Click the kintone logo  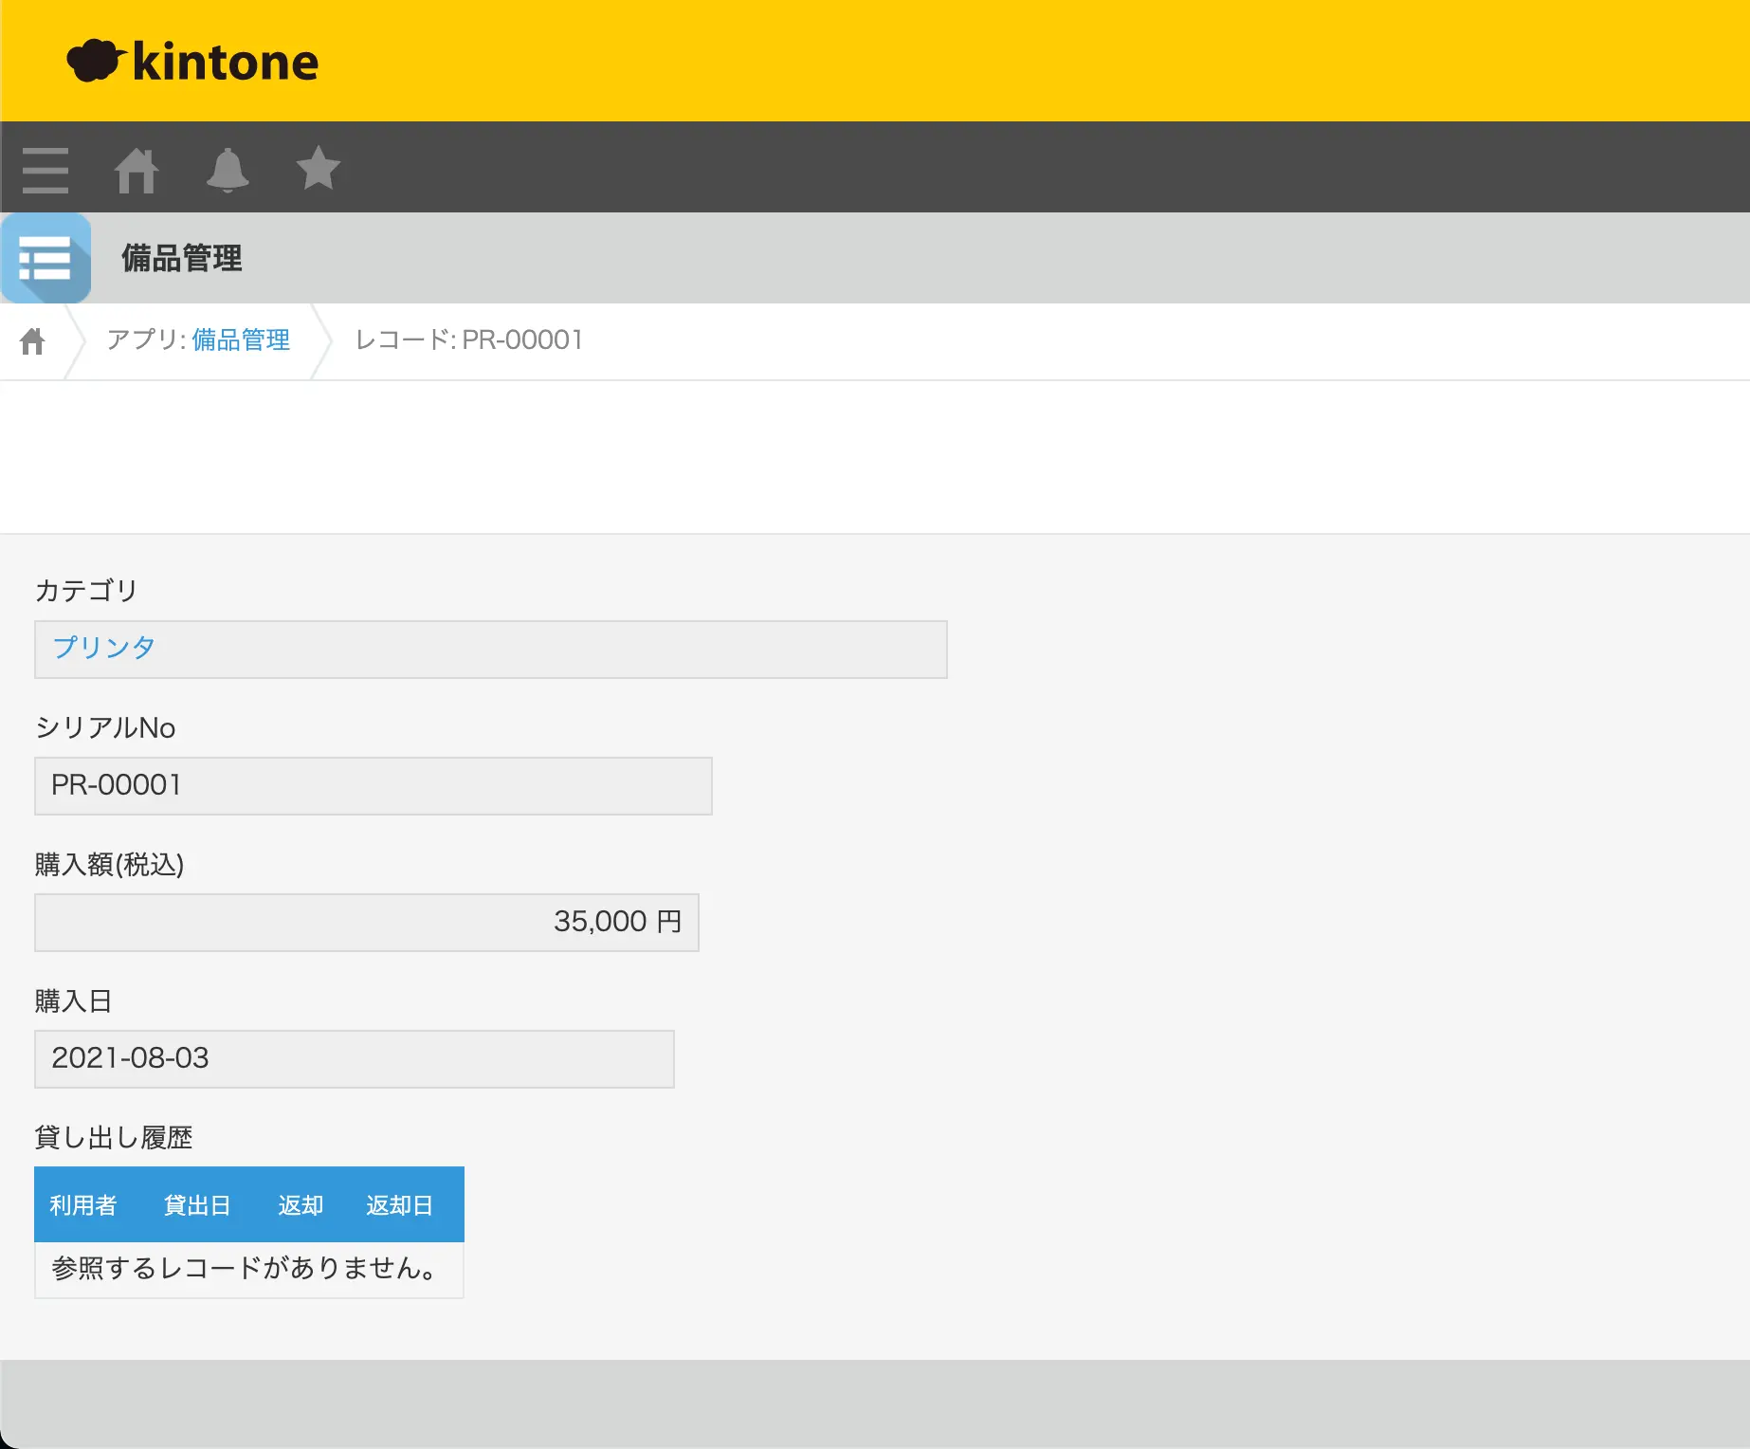pyautogui.click(x=192, y=62)
